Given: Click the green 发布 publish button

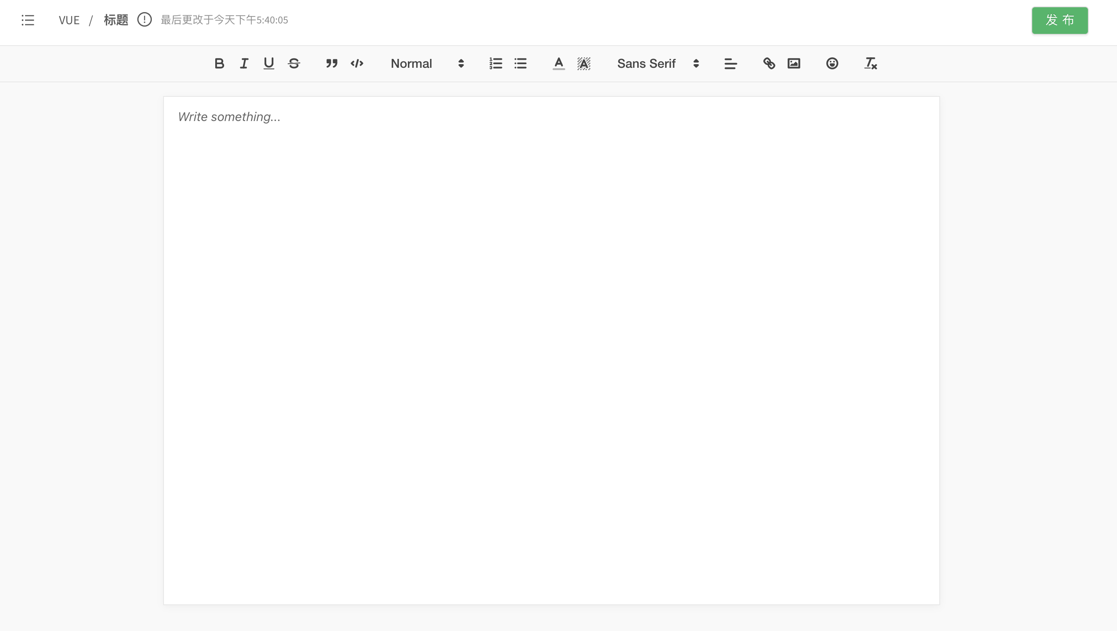Looking at the screenshot, I should [1060, 20].
